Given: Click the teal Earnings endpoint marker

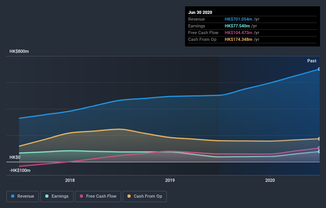Looking at the screenshot, I should pyautogui.click(x=319, y=152).
